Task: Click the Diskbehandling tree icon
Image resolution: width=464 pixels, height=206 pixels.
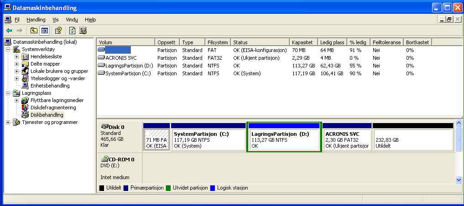Action: pyautogui.click(x=26, y=115)
